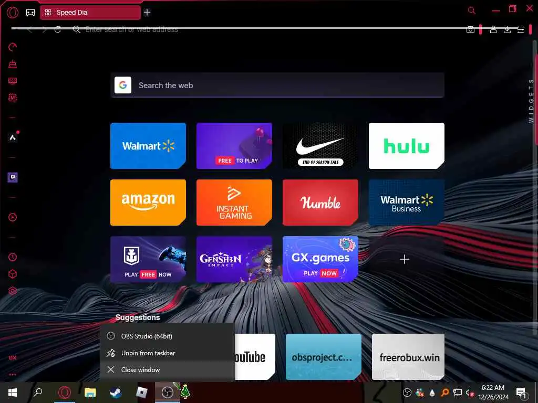Viewport: 538px width, 403px height.
Task: Click the Google logo in search box
Action: (x=123, y=85)
